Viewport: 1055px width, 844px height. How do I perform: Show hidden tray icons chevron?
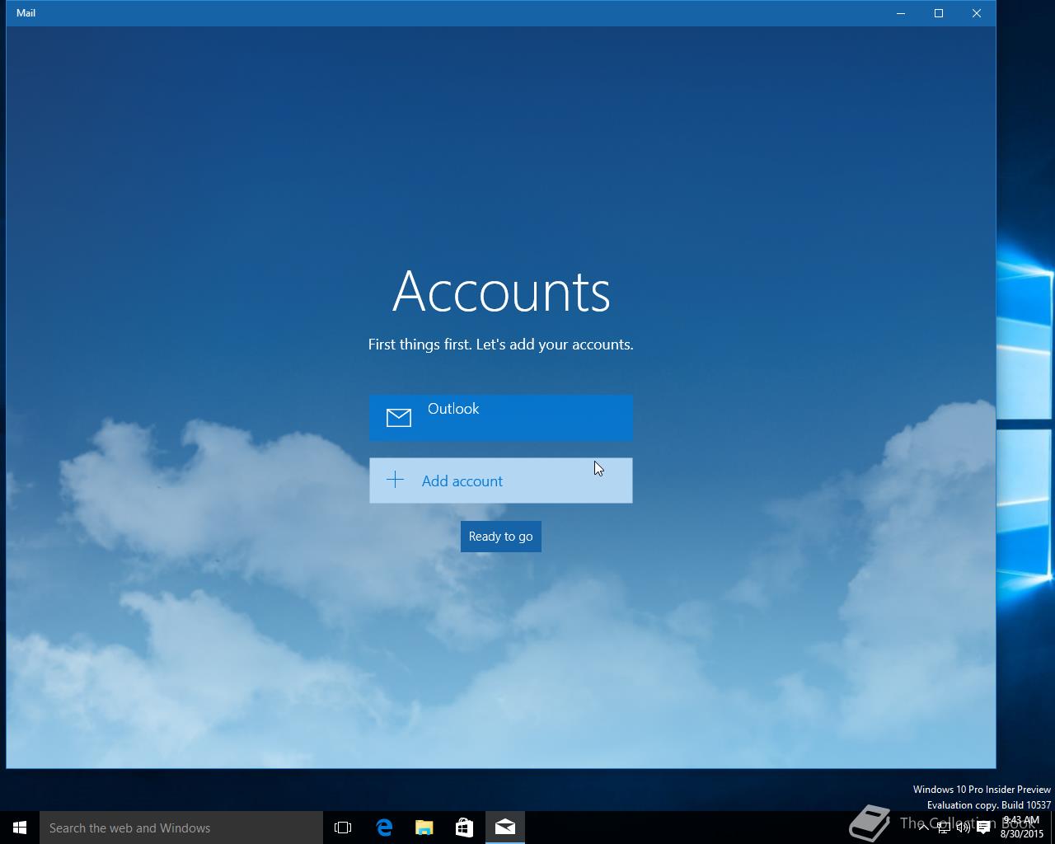coord(923,828)
